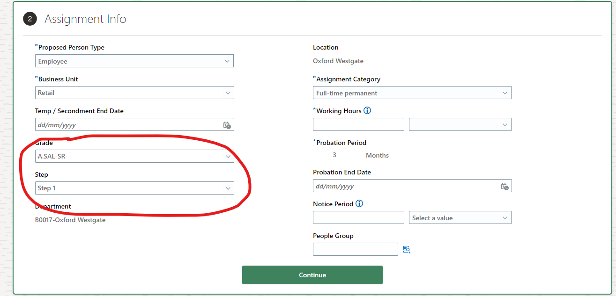Open Notice Period Select a value dropdown
Image resolution: width=616 pixels, height=296 pixels.
460,218
